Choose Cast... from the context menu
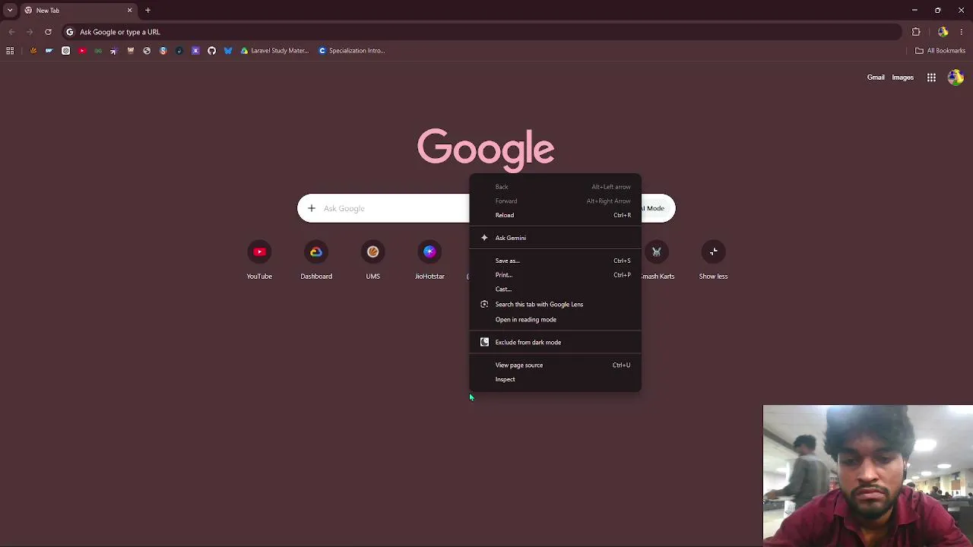This screenshot has height=547, width=973. (x=555, y=289)
